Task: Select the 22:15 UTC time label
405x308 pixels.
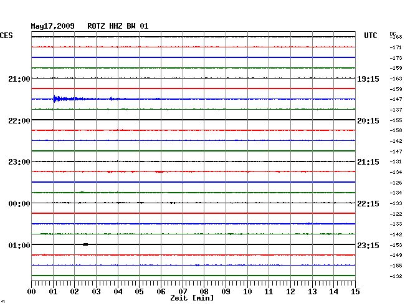Action: pos(368,204)
